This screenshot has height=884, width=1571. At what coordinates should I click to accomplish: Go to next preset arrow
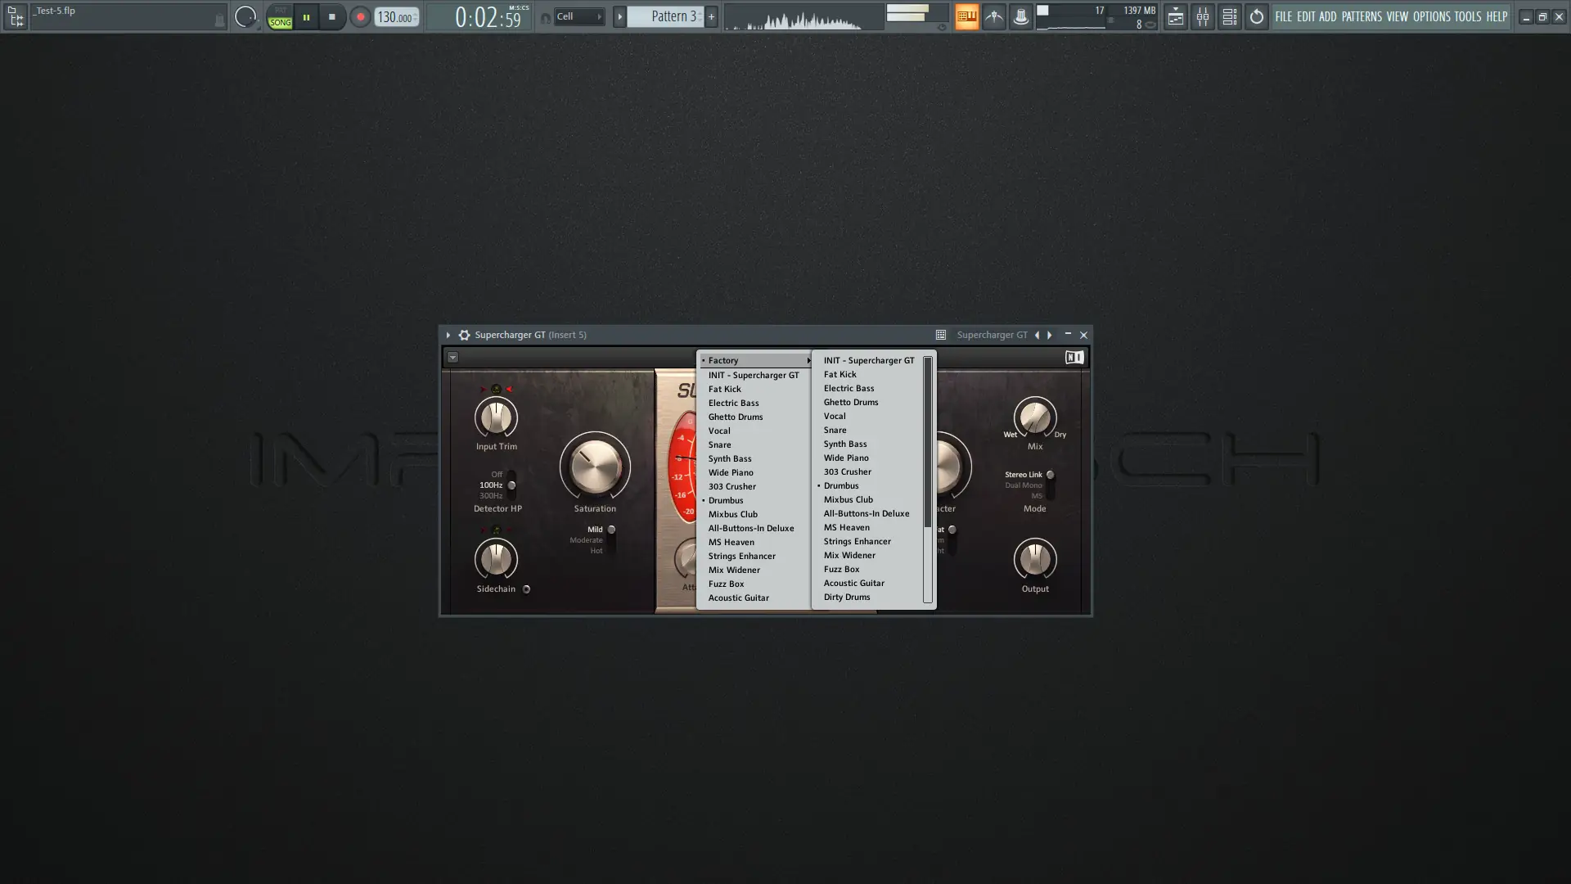(x=1050, y=335)
